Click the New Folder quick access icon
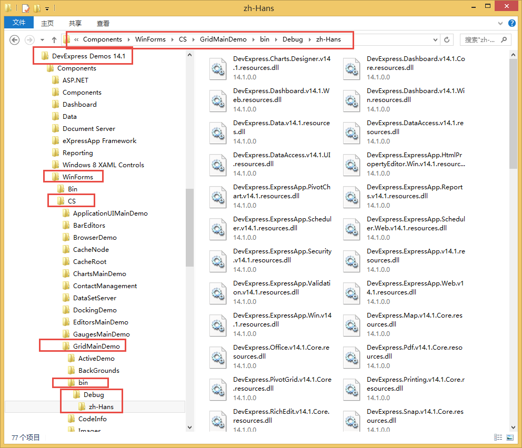The image size is (522, 448). pos(37,8)
